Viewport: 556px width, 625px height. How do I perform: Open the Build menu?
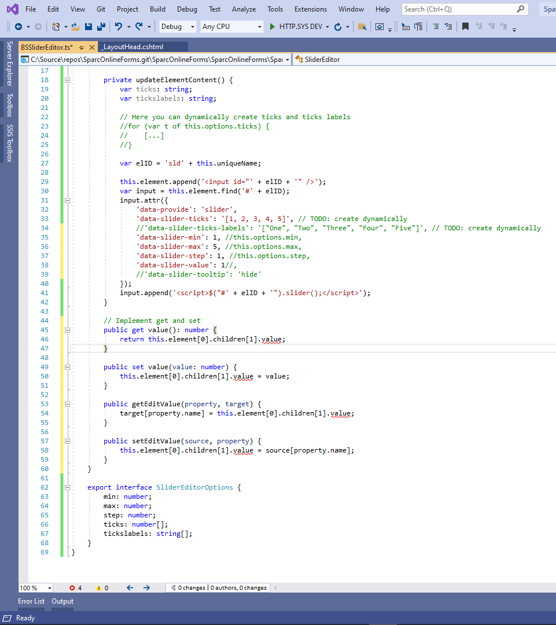point(157,9)
